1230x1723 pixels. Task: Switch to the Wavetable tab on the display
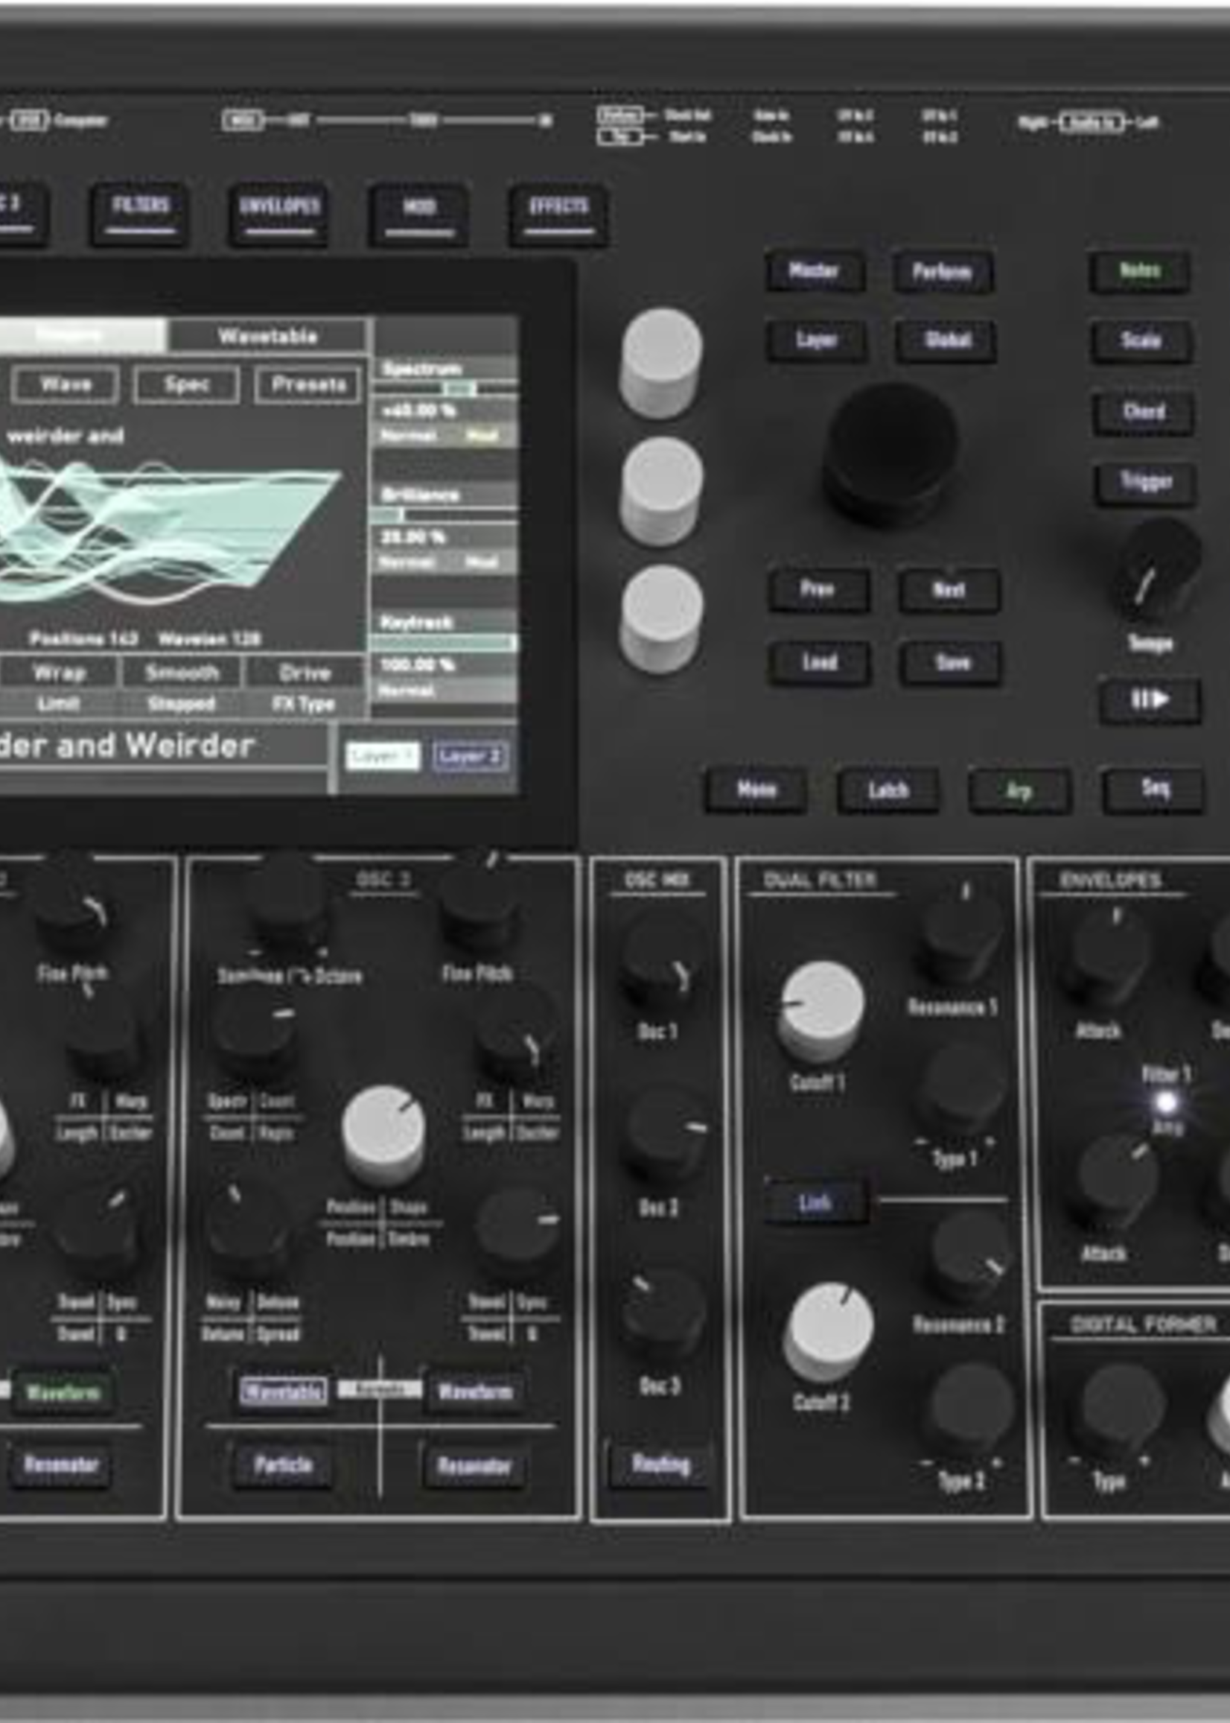pos(268,336)
